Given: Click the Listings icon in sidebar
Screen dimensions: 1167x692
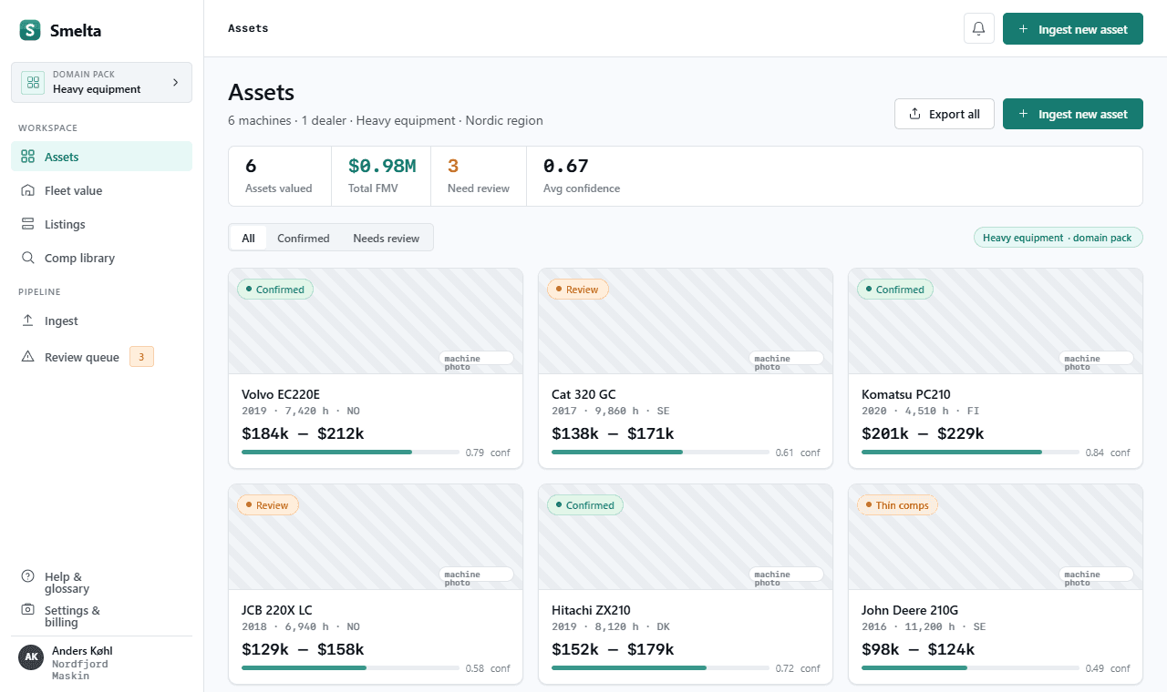Looking at the screenshot, I should [28, 224].
